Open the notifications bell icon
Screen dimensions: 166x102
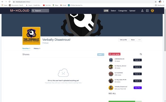pos(142,11)
